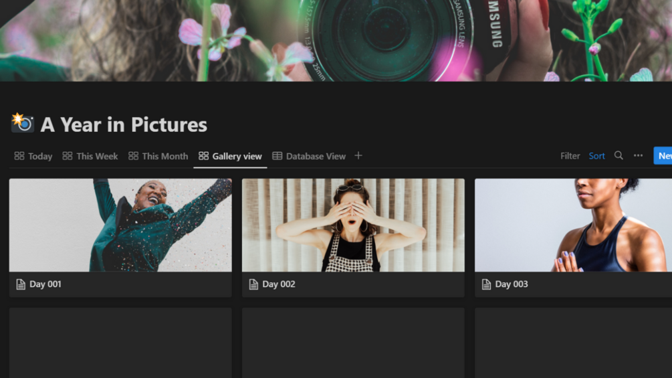This screenshot has height=378, width=672.
Task: Open the Database View tab
Action: click(309, 156)
